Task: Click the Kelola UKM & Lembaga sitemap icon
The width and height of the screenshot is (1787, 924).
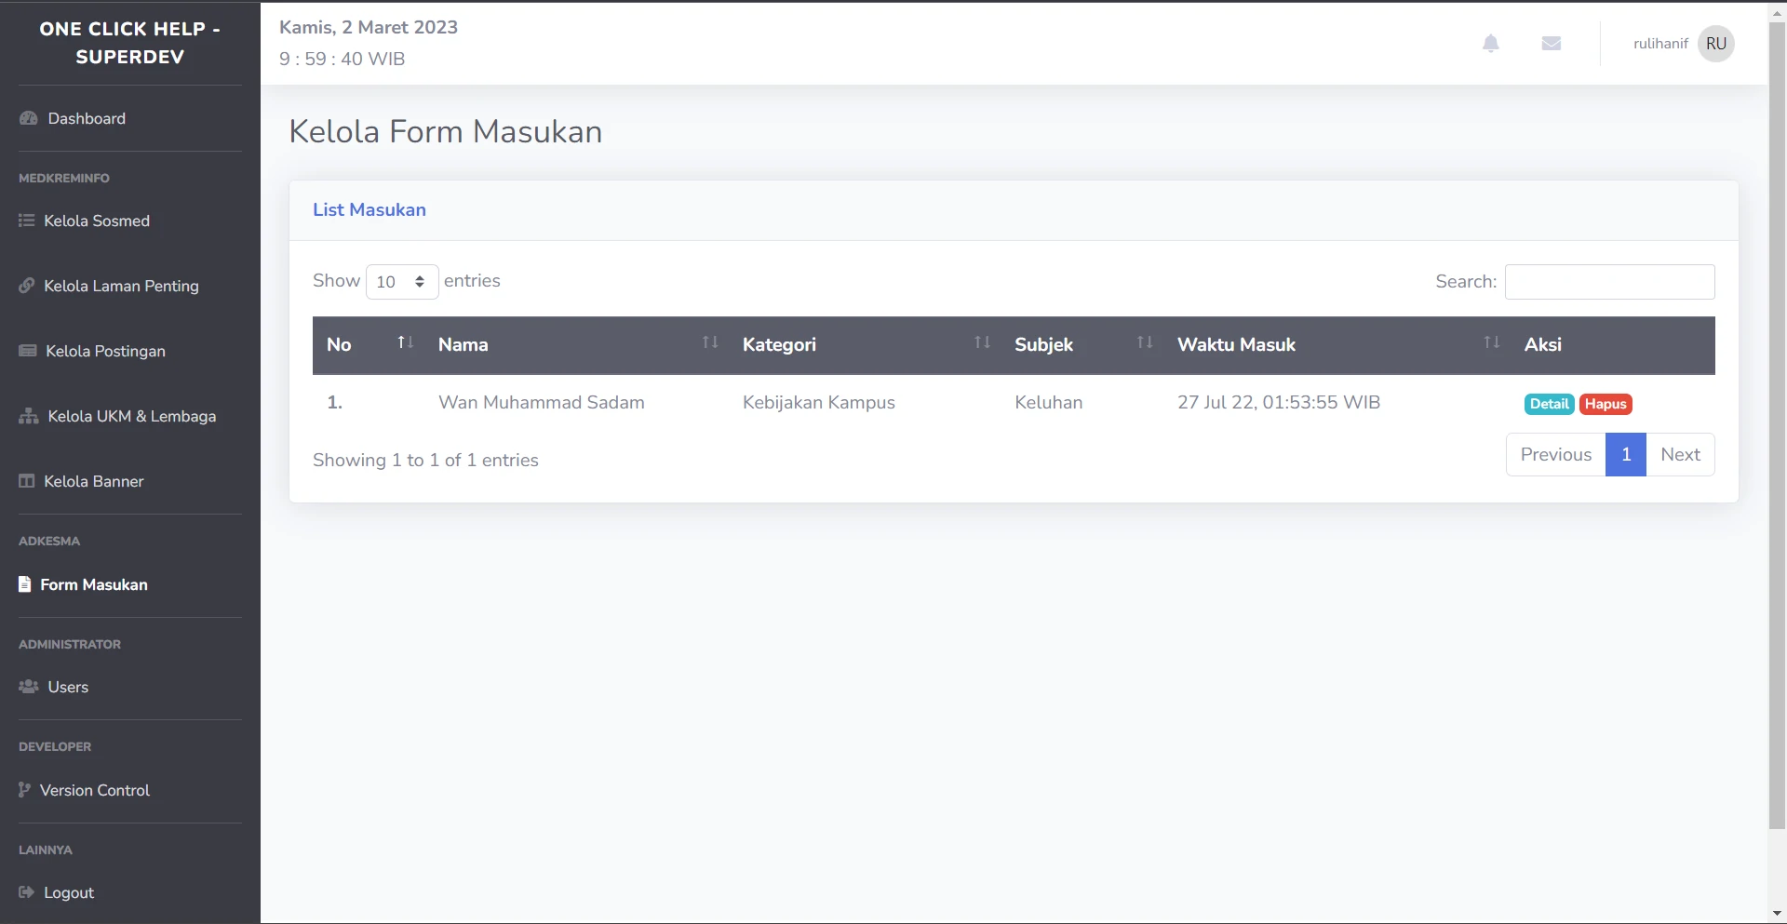Action: [28, 416]
